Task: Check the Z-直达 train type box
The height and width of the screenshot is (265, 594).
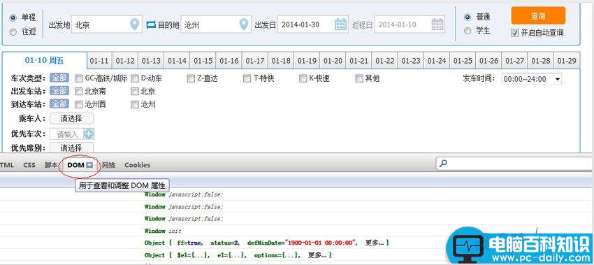Action: tap(191, 78)
